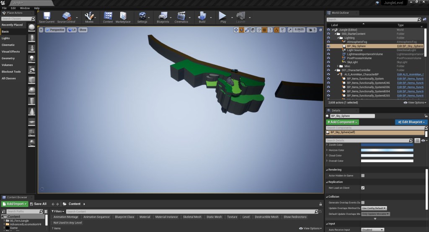429x232 pixels.
Task: Enable Actor Hidden In Game checkbox
Action: point(363,175)
